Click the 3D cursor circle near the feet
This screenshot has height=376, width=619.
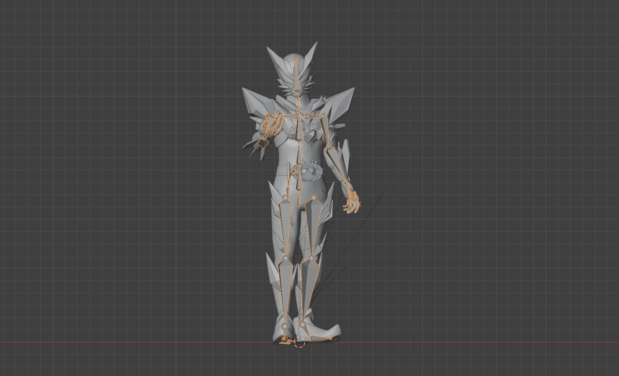tap(300, 342)
